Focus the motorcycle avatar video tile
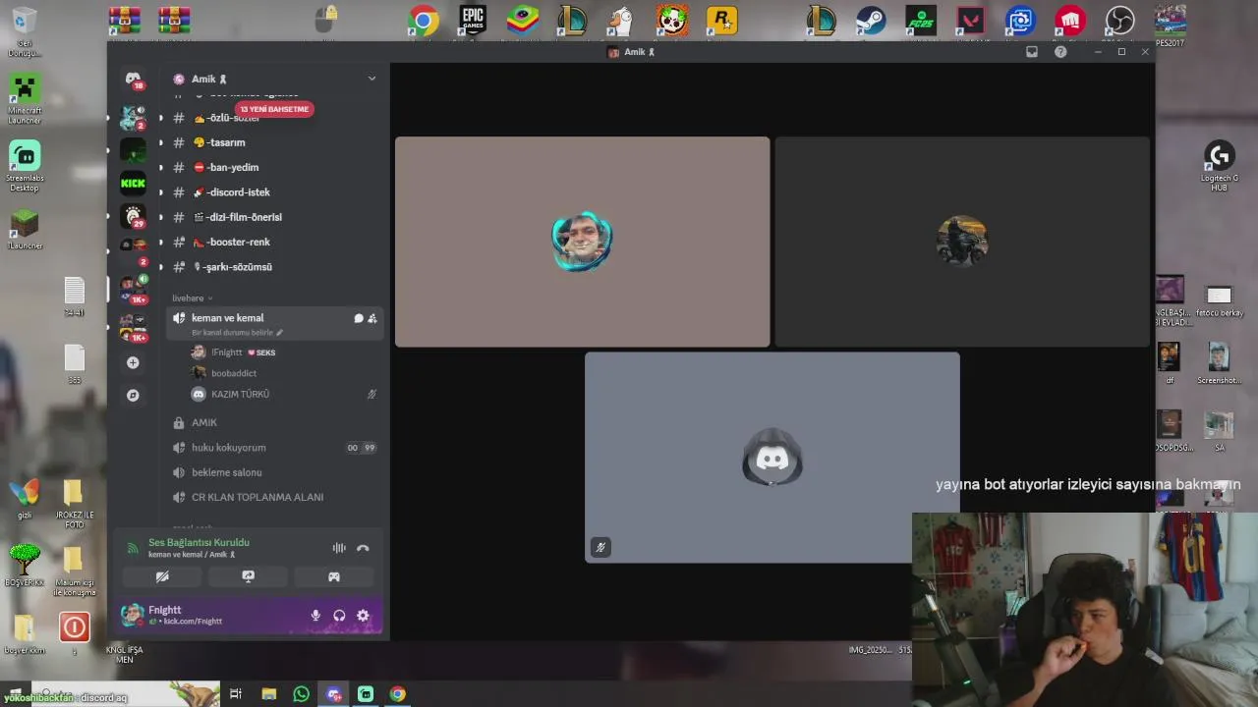Viewport: 1258px width, 707px height. pyautogui.click(x=962, y=242)
